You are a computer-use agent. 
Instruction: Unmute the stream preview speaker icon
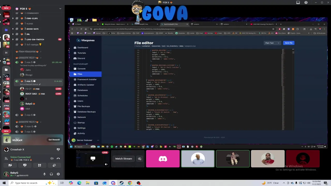(x=106, y=164)
